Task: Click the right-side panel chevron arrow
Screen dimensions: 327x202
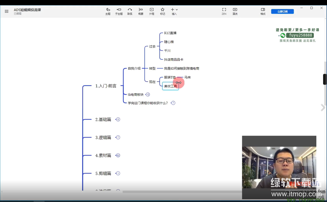Action: [323, 108]
